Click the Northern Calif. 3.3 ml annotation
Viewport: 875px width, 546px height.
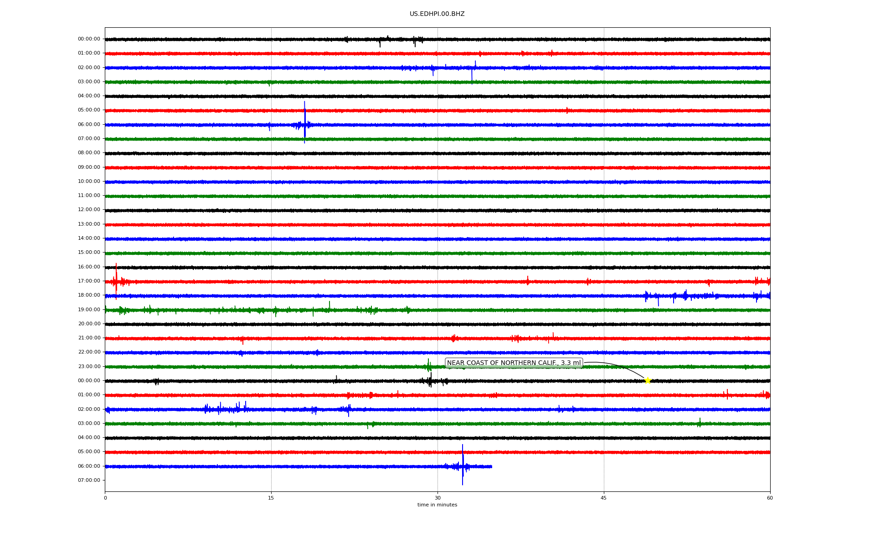tap(514, 363)
